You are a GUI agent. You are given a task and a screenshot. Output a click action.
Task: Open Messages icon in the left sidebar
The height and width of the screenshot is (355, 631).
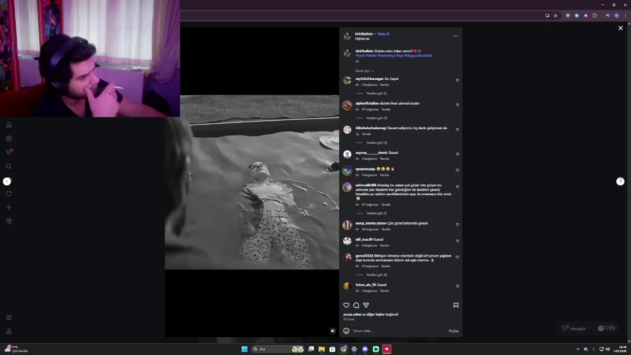[x=8, y=152]
